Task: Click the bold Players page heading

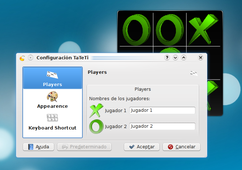Action: point(97,72)
